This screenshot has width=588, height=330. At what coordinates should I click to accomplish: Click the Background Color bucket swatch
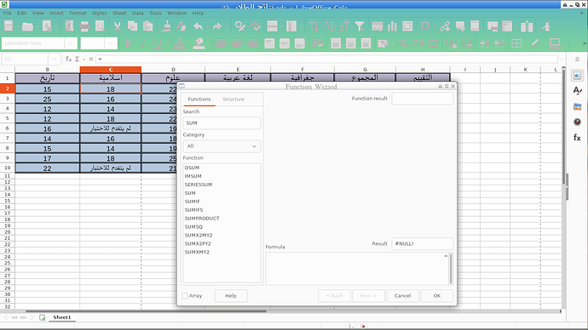(x=199, y=43)
